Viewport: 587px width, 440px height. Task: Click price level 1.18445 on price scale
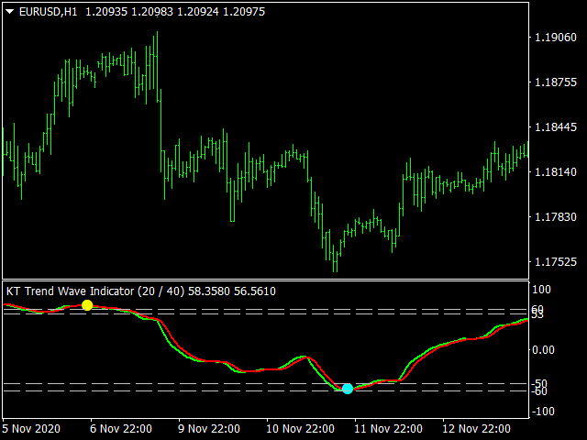coord(556,127)
